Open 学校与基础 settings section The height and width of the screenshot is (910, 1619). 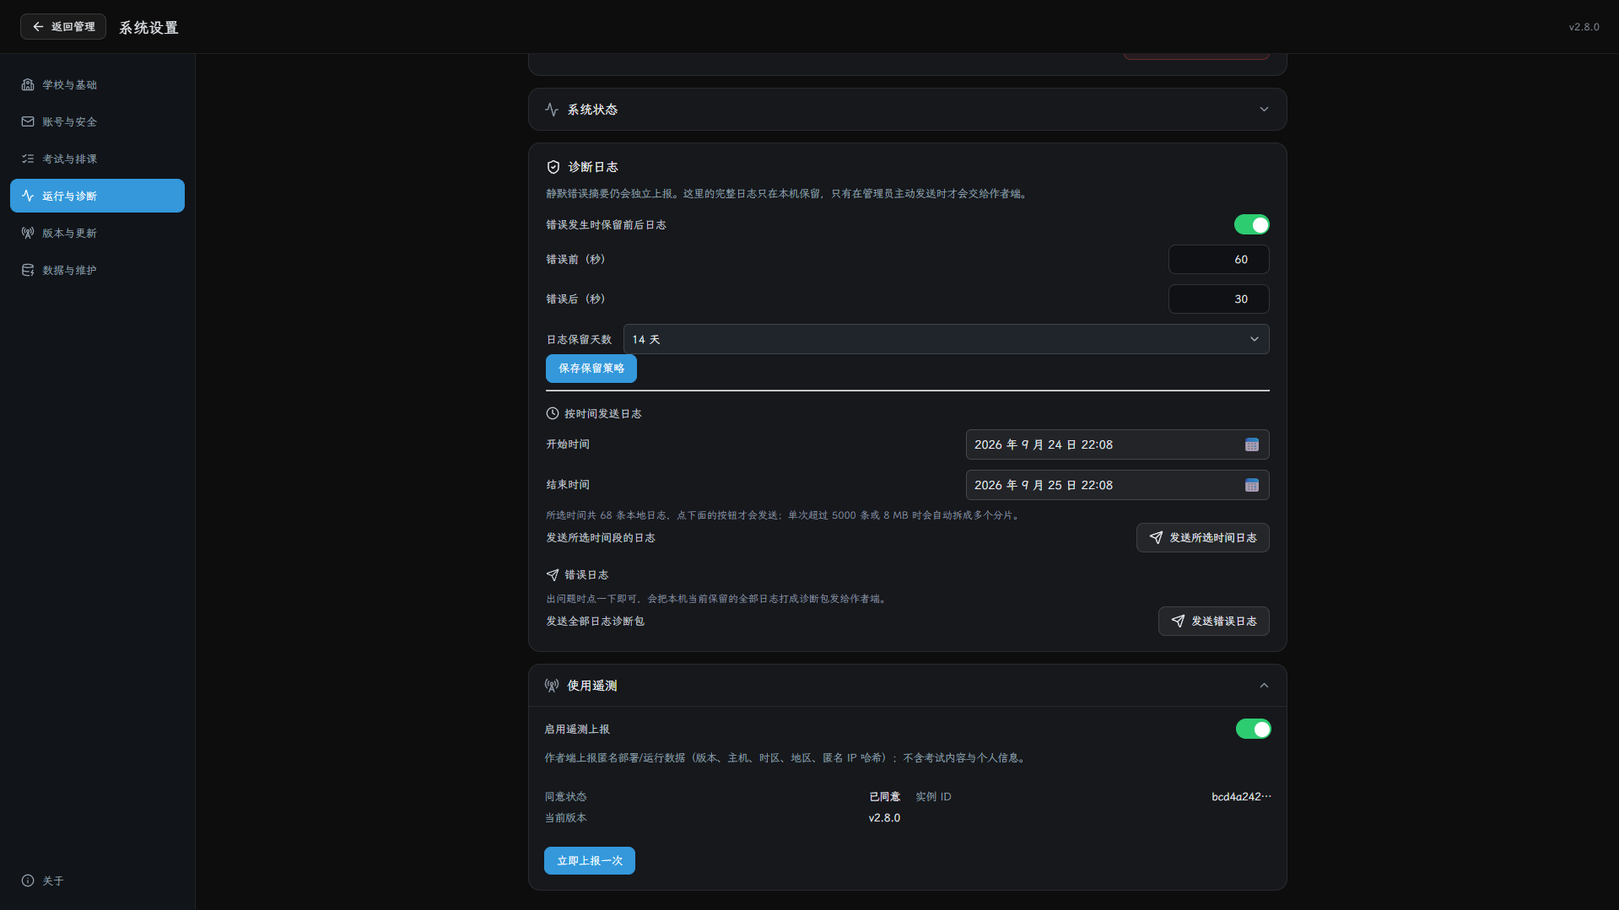[97, 84]
